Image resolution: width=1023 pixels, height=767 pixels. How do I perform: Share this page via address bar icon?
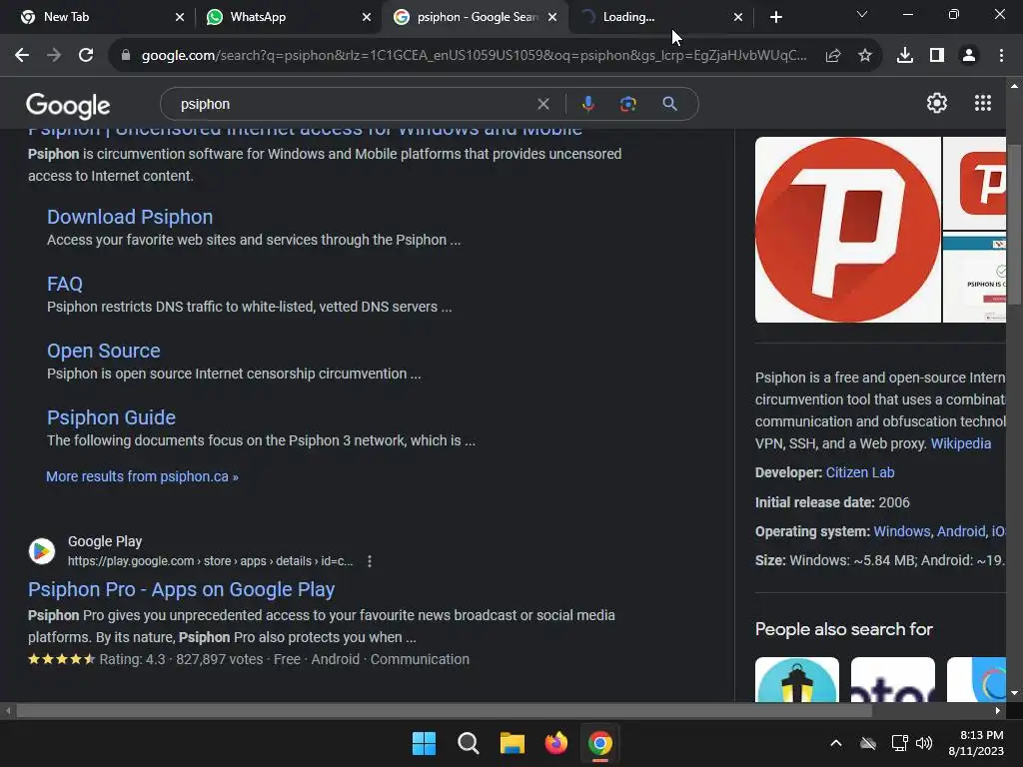click(833, 56)
